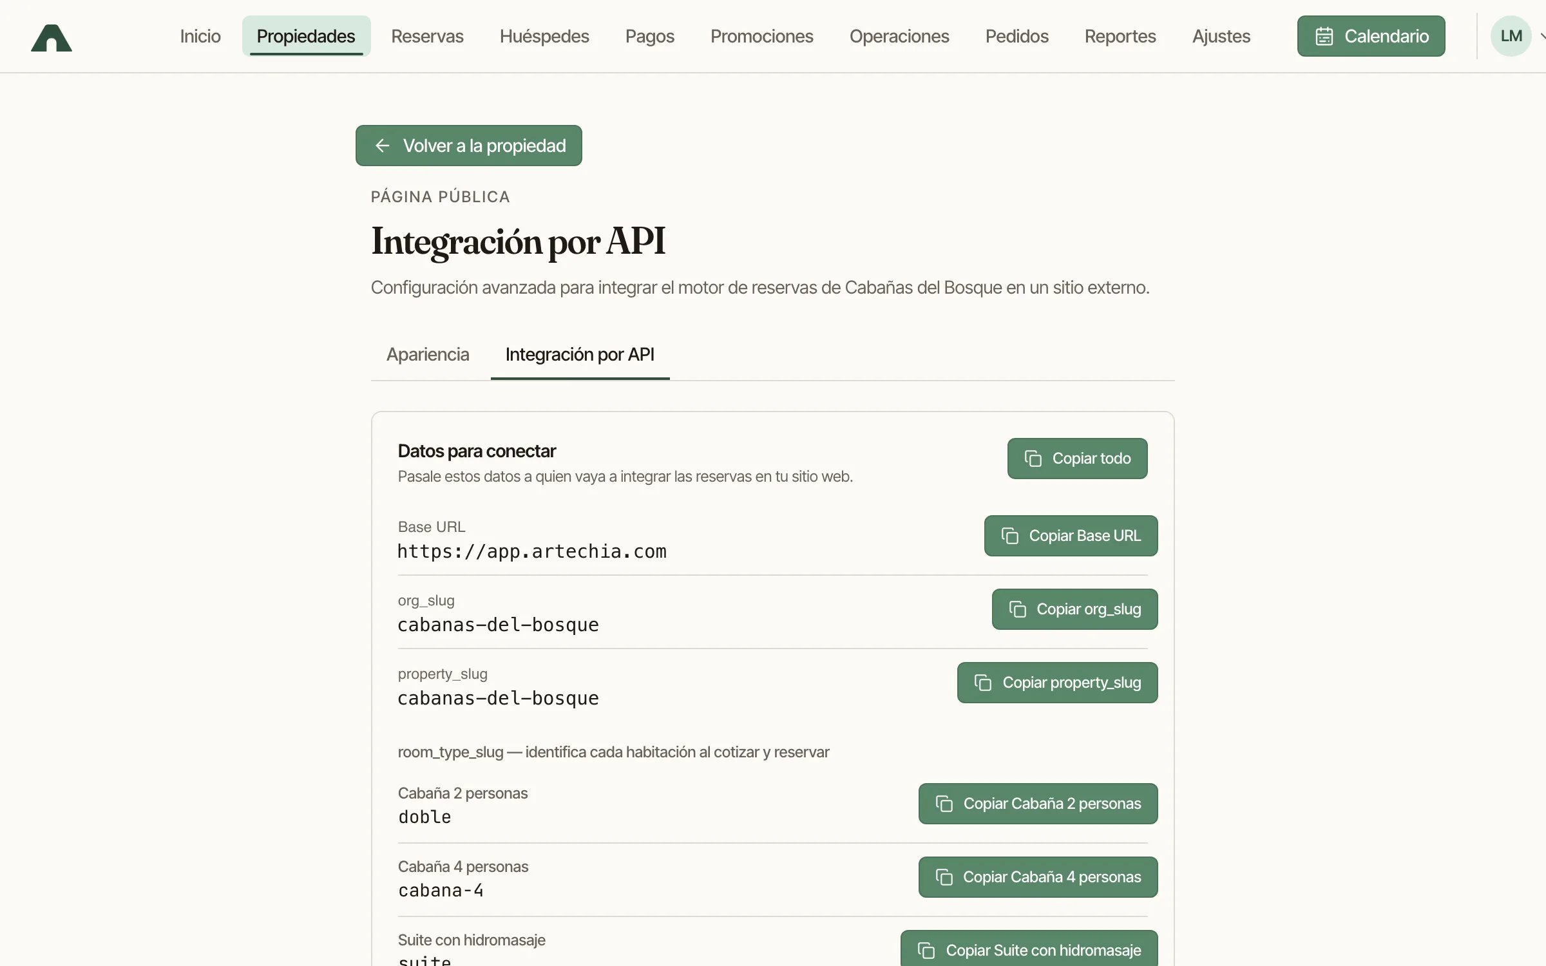Click the Datos para conectar heading

coord(477,451)
